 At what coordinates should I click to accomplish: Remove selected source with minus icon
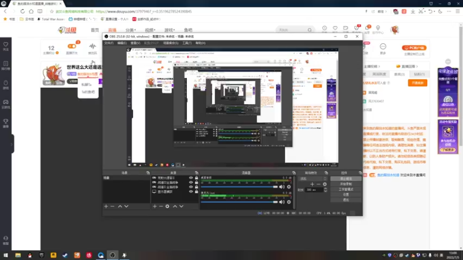pyautogui.click(x=161, y=206)
